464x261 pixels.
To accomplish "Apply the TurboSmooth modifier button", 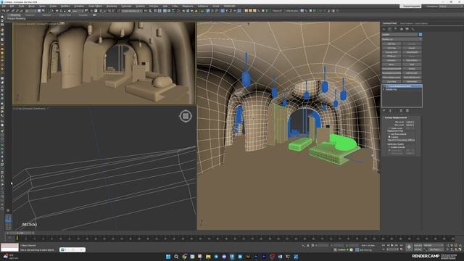I will [412, 52].
